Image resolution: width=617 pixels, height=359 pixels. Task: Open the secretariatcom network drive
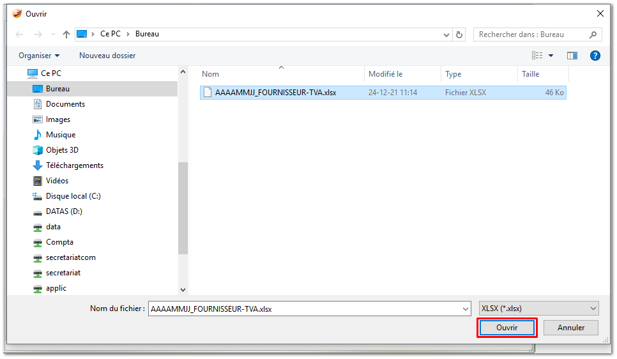70,257
